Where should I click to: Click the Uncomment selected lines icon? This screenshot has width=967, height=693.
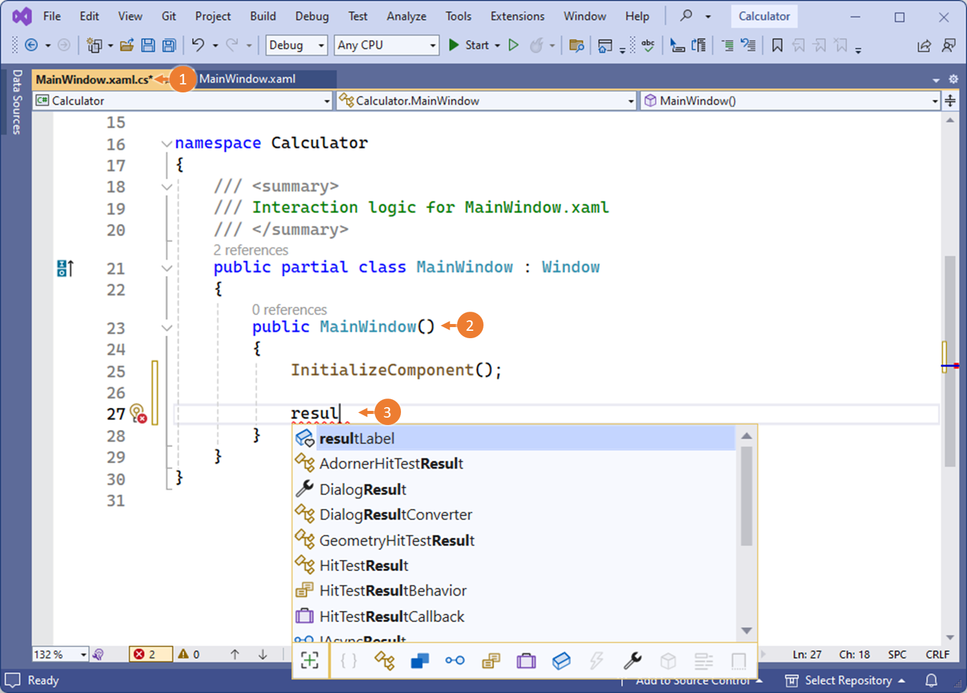tap(748, 45)
